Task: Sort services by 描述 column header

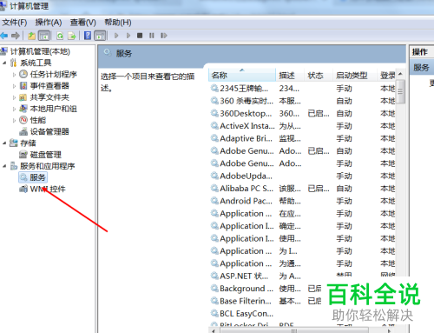Action: pos(290,76)
